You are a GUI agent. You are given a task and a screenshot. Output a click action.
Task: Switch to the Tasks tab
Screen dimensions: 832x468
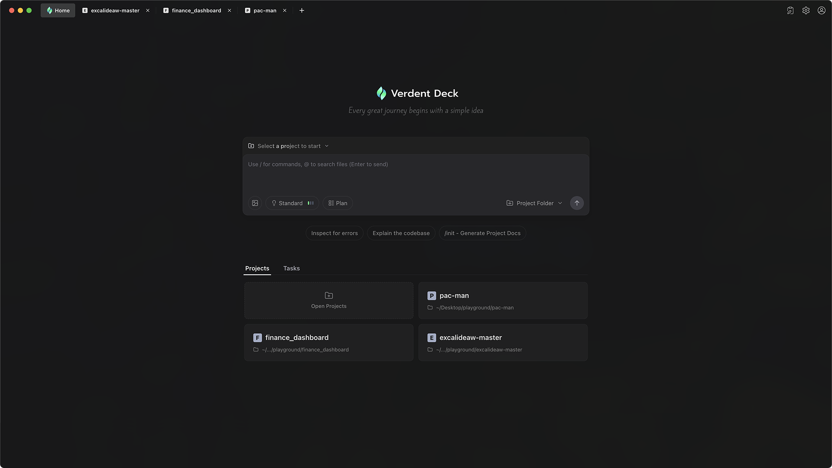click(x=291, y=268)
